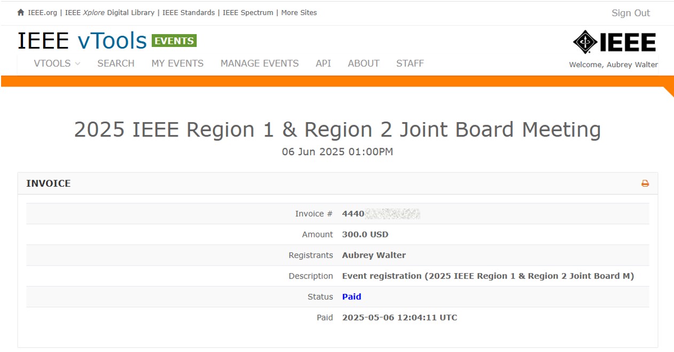674x352 pixels.
Task: Click the Invoice # label
Action: pos(314,214)
